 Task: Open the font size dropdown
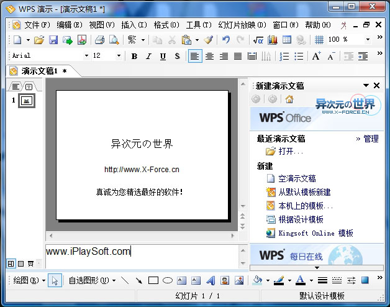click(x=119, y=55)
